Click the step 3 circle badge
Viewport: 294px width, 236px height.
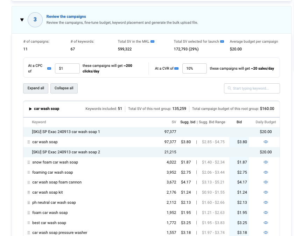35,20
